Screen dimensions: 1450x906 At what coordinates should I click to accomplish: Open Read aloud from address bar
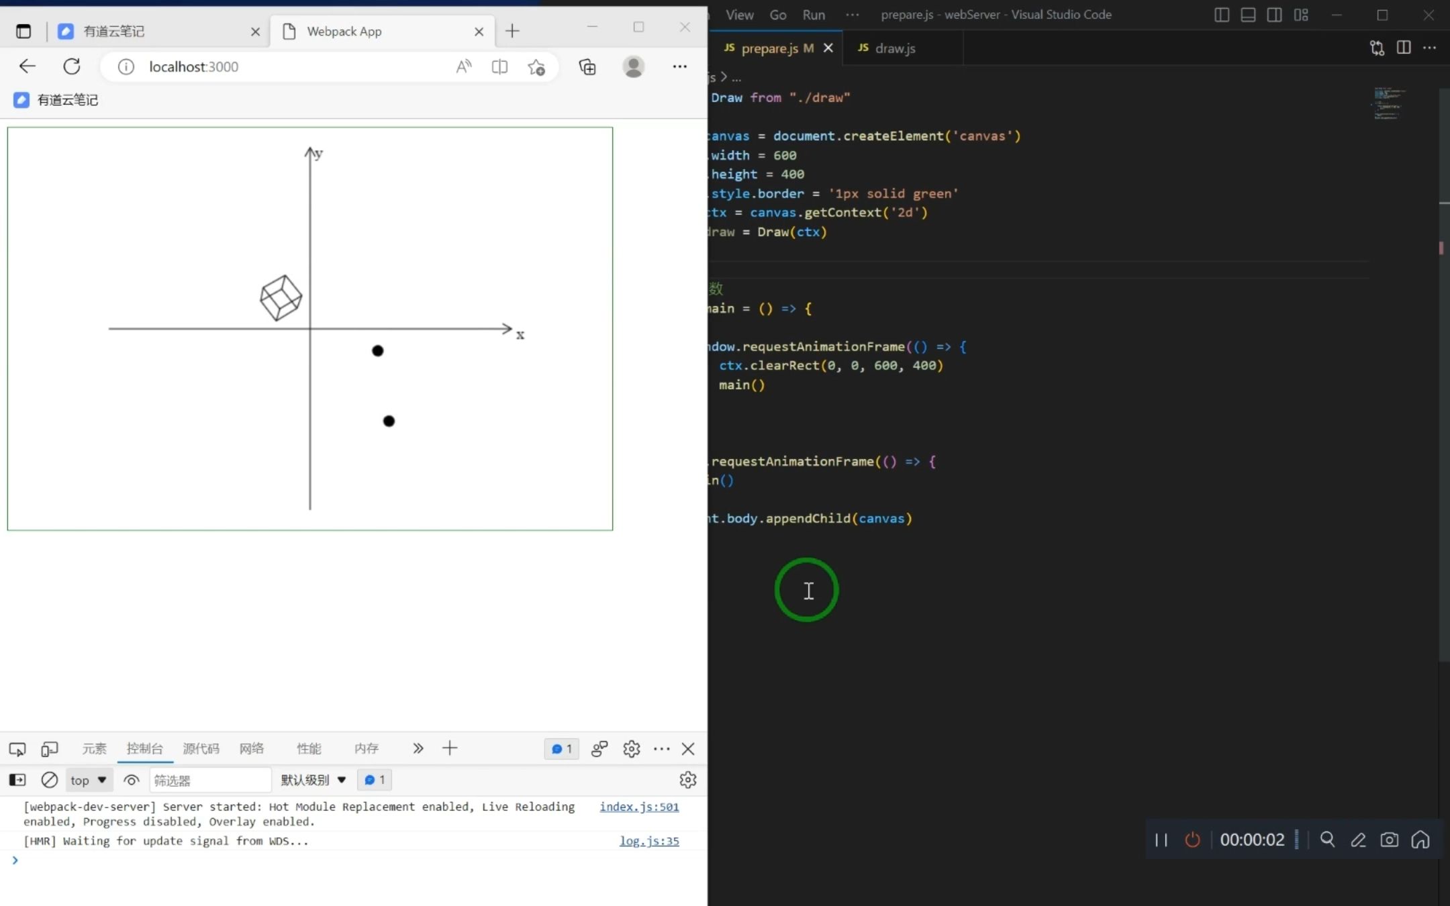pyautogui.click(x=464, y=66)
